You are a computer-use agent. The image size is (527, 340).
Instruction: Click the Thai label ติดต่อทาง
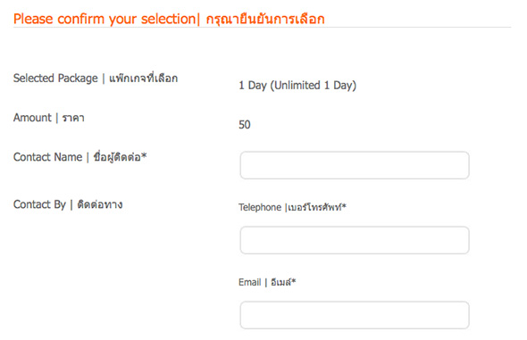[100, 204]
